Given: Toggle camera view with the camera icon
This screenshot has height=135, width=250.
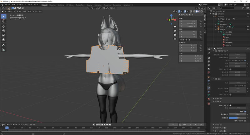Looking at the screenshot, I should pyautogui.click(x=175, y=35).
